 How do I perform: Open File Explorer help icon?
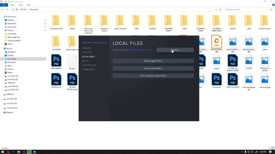(x=273, y=5)
